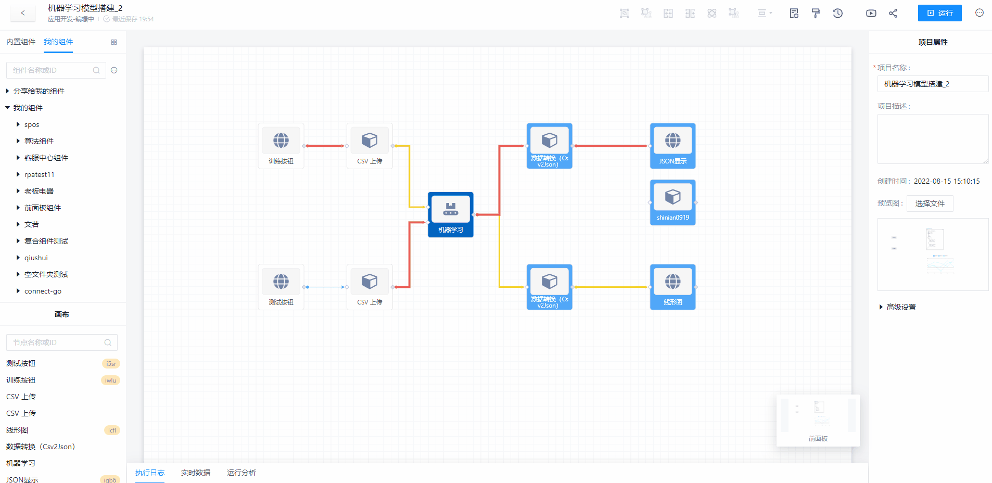Open the version history clock icon
The height and width of the screenshot is (483, 992).
tap(837, 14)
